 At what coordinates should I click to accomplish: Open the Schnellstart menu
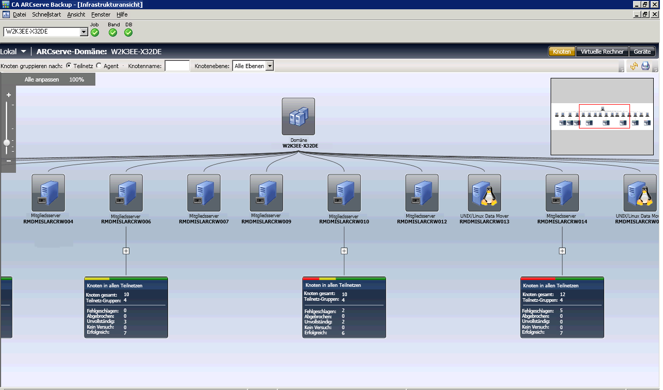(47, 14)
